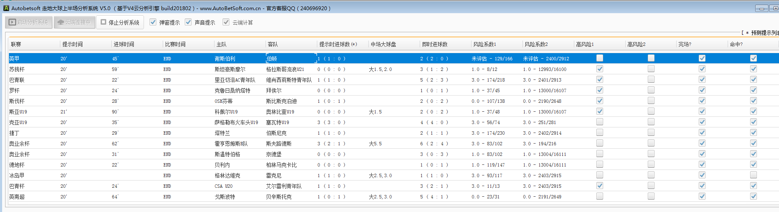Disable the 声音提示 sound alert checkbox
The height and width of the screenshot is (212, 779).
188,22
